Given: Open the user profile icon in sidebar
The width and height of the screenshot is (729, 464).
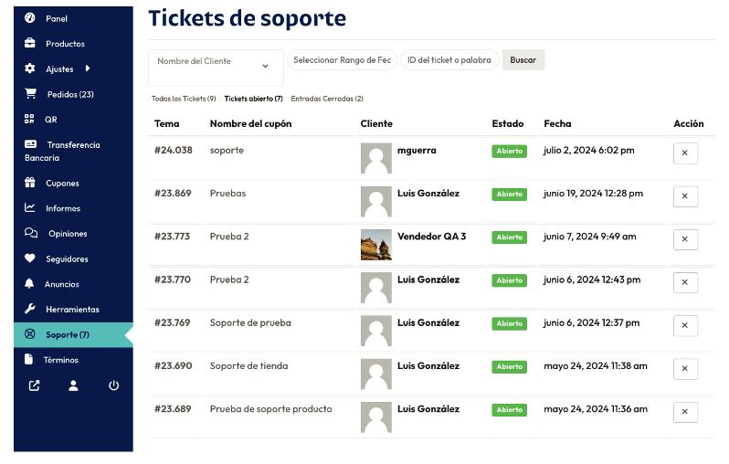Looking at the screenshot, I should pos(73,385).
